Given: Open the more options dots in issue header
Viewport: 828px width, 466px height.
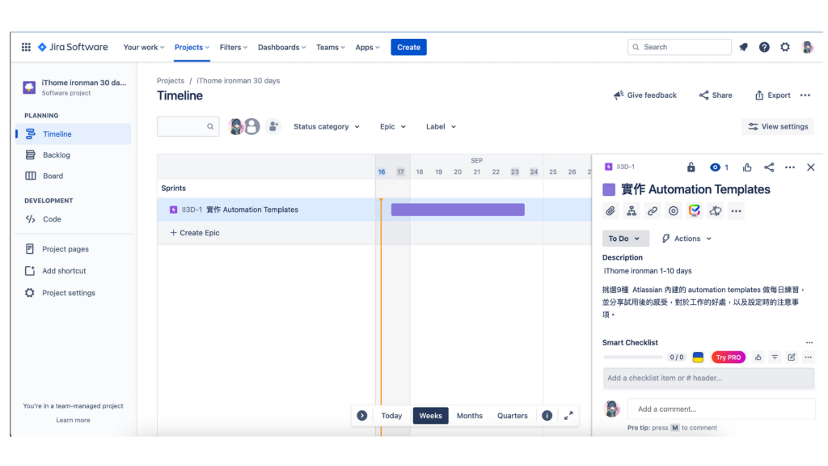Looking at the screenshot, I should click(789, 167).
